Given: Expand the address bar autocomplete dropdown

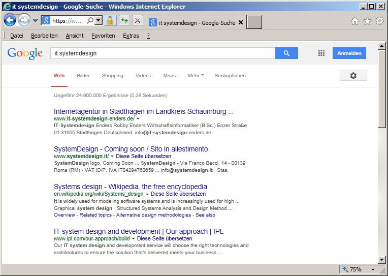Looking at the screenshot, I should tap(99, 20).
